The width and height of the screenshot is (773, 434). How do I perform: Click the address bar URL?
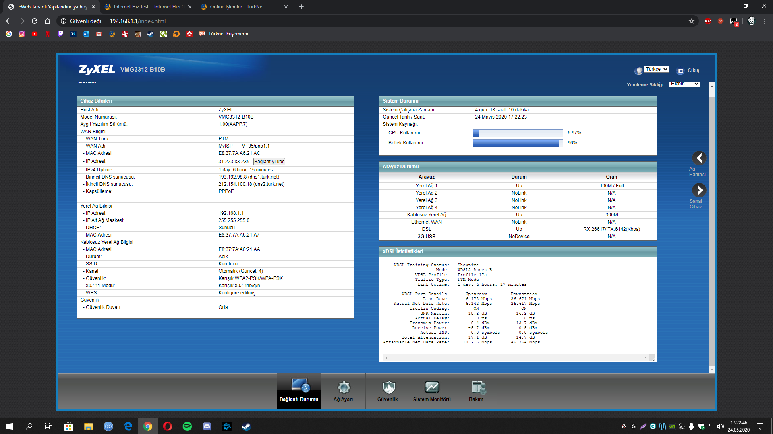138,21
